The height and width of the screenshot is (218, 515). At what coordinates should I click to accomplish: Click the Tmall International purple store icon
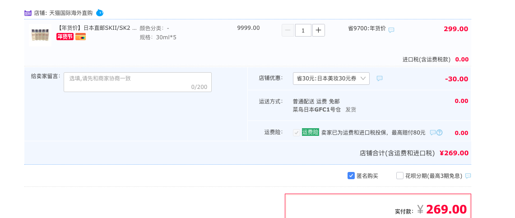[x=28, y=13]
